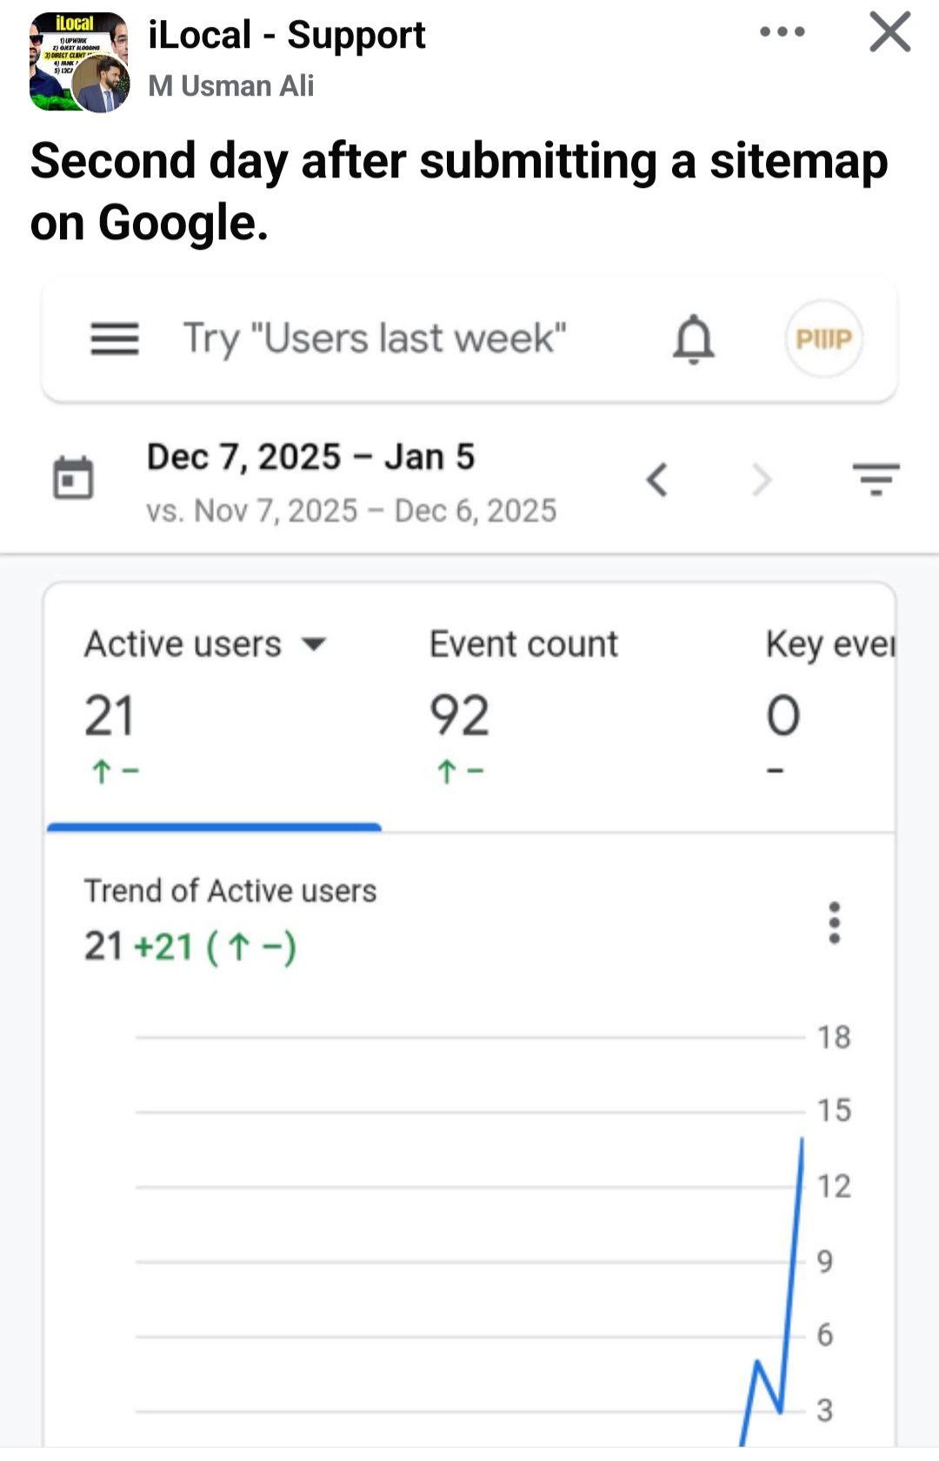Tap the "21 +21" trend summary
Viewport: 939px width, 1461px height.
[x=190, y=946]
